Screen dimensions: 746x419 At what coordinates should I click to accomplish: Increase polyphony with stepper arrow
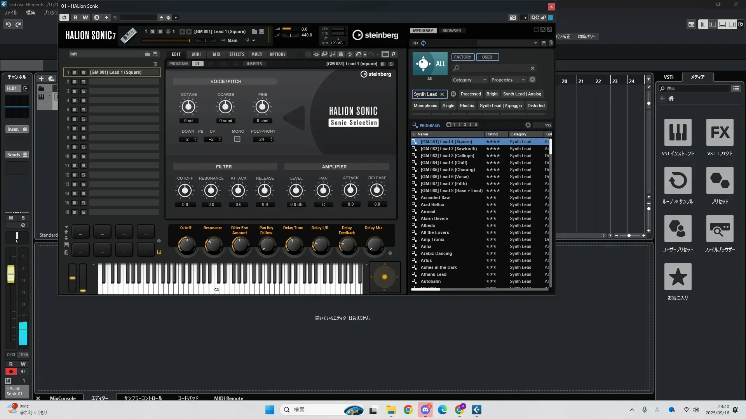(x=272, y=138)
